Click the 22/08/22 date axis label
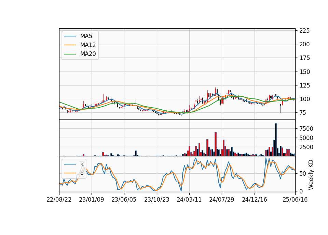Viewport: 328px width, 235px height. tap(59, 200)
